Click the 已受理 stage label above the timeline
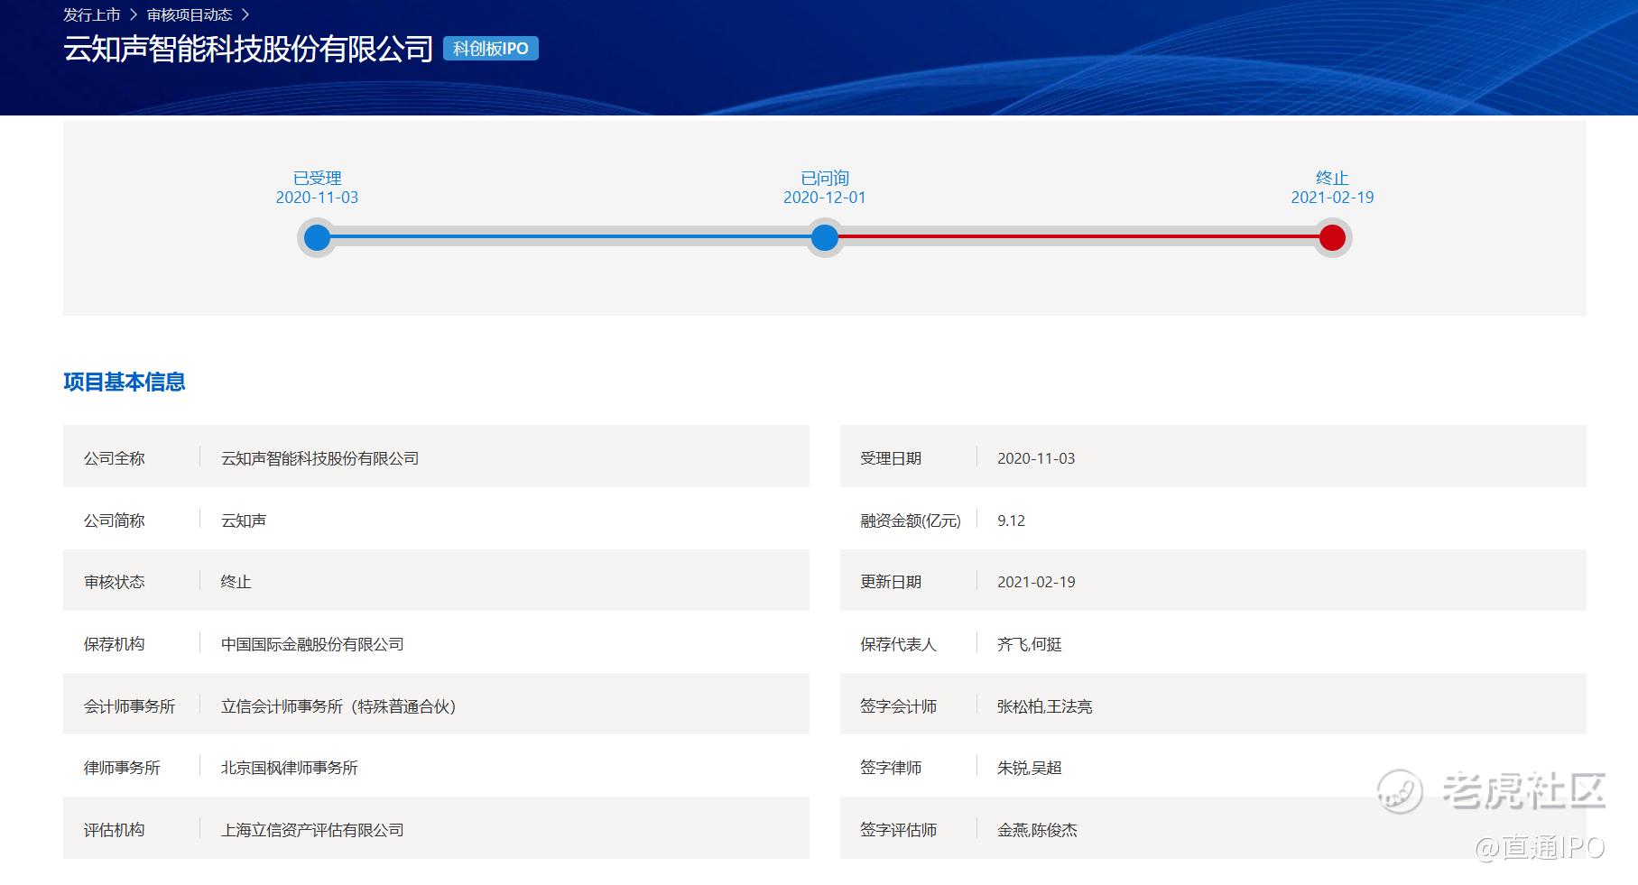 point(318,178)
